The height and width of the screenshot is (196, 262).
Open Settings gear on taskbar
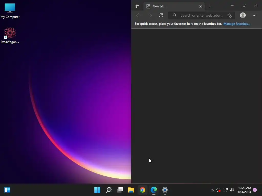pos(165,190)
